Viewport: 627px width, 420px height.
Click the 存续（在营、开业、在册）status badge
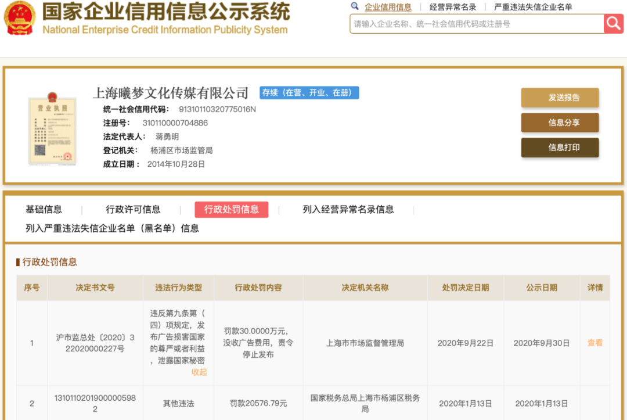[x=309, y=93]
